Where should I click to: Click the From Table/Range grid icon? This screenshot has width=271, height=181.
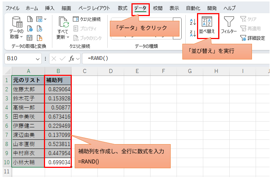pos(29,38)
